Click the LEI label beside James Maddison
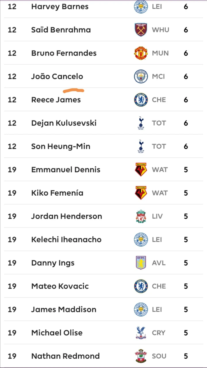 coord(157,310)
